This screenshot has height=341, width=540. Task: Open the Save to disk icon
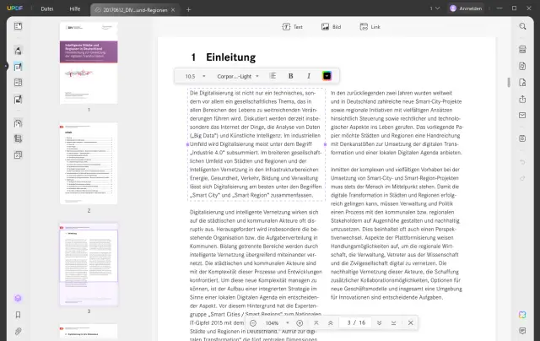click(x=522, y=138)
